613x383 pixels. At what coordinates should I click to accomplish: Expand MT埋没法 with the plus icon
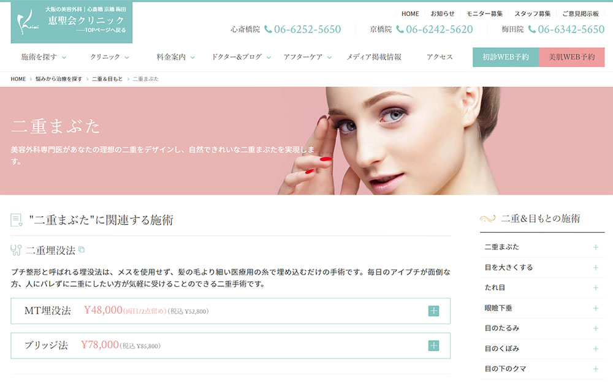(x=433, y=311)
